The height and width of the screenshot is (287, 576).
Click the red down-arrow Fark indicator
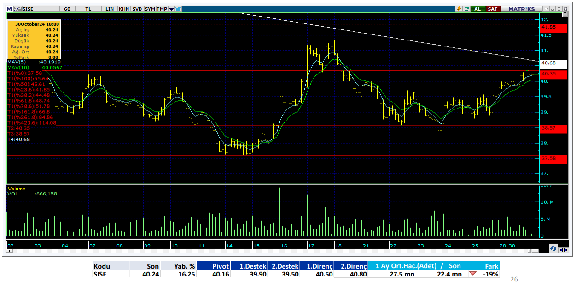pos(473,274)
